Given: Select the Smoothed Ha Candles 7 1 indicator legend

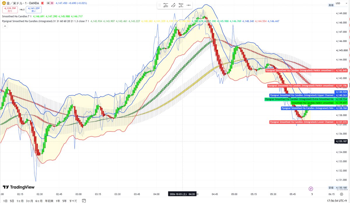Looking at the screenshot, I should 17,16.
